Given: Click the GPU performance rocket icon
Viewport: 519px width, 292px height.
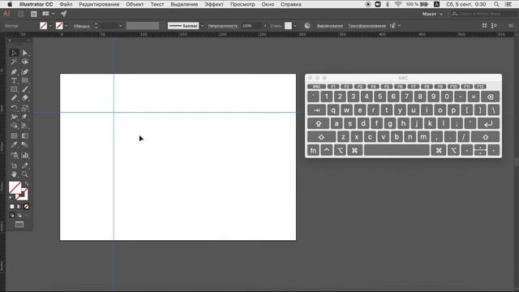Looking at the screenshot, I should click(x=63, y=14).
